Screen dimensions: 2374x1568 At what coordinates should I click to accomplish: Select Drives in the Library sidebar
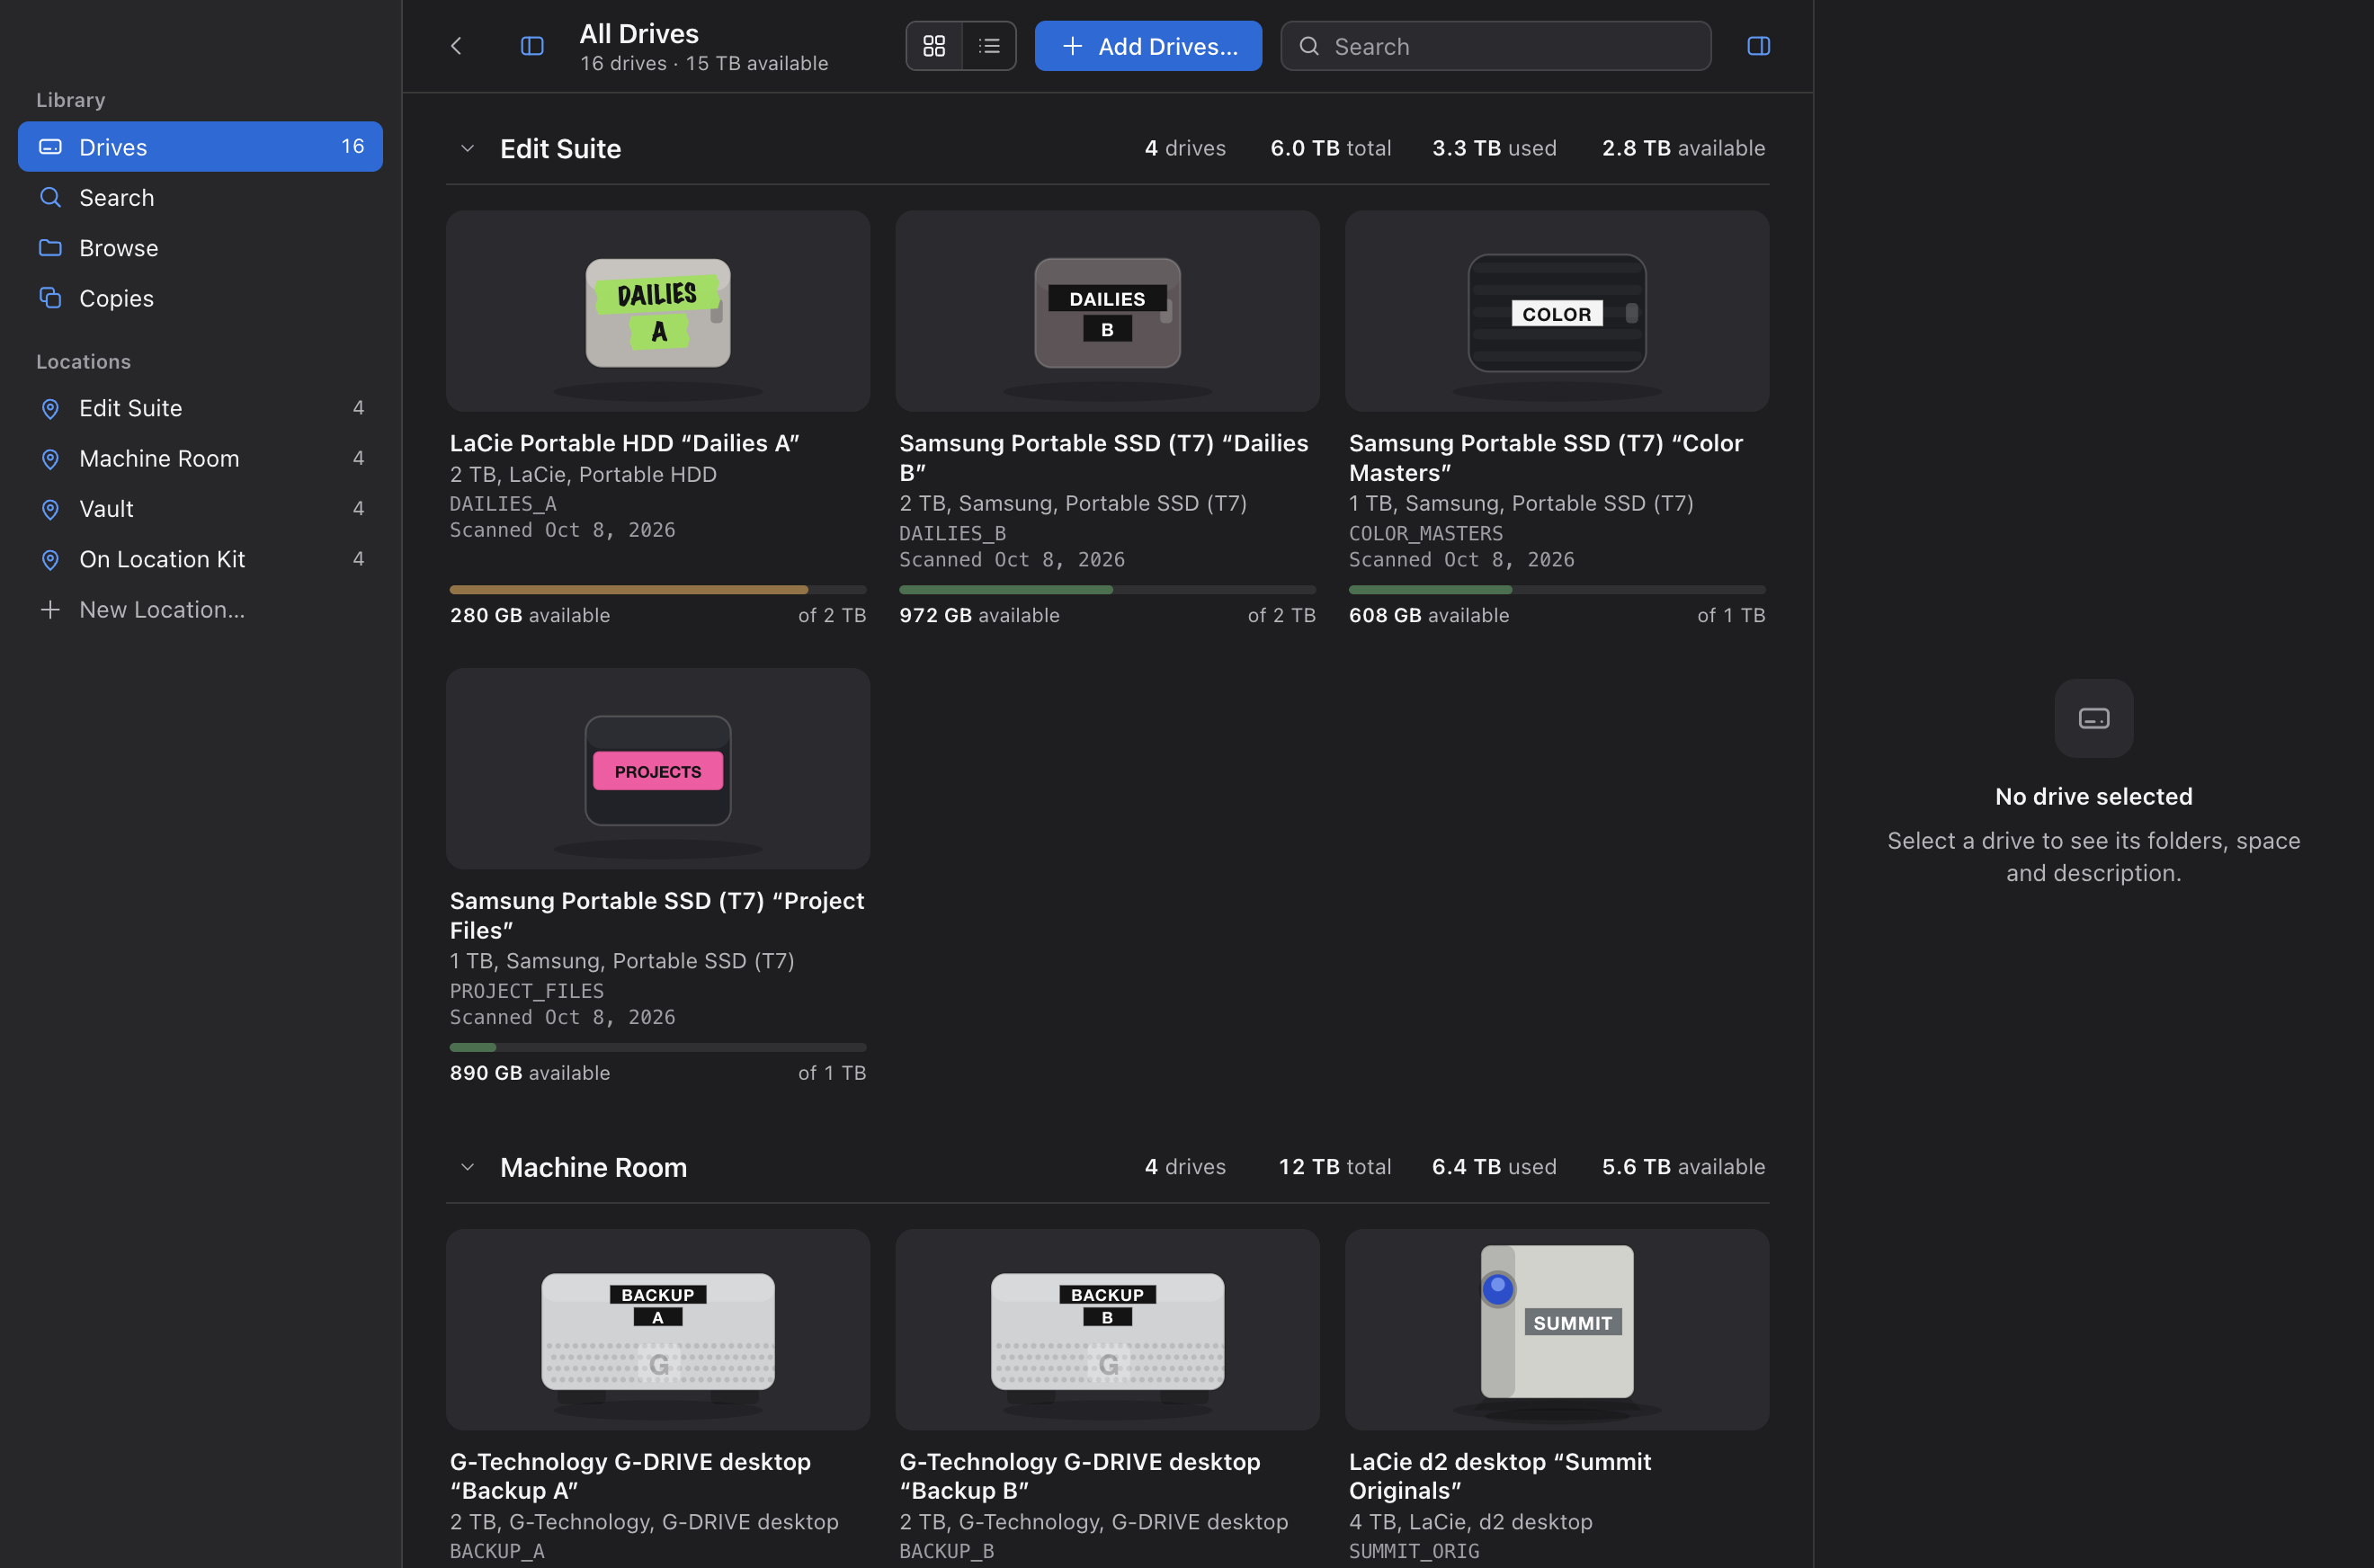coord(200,147)
